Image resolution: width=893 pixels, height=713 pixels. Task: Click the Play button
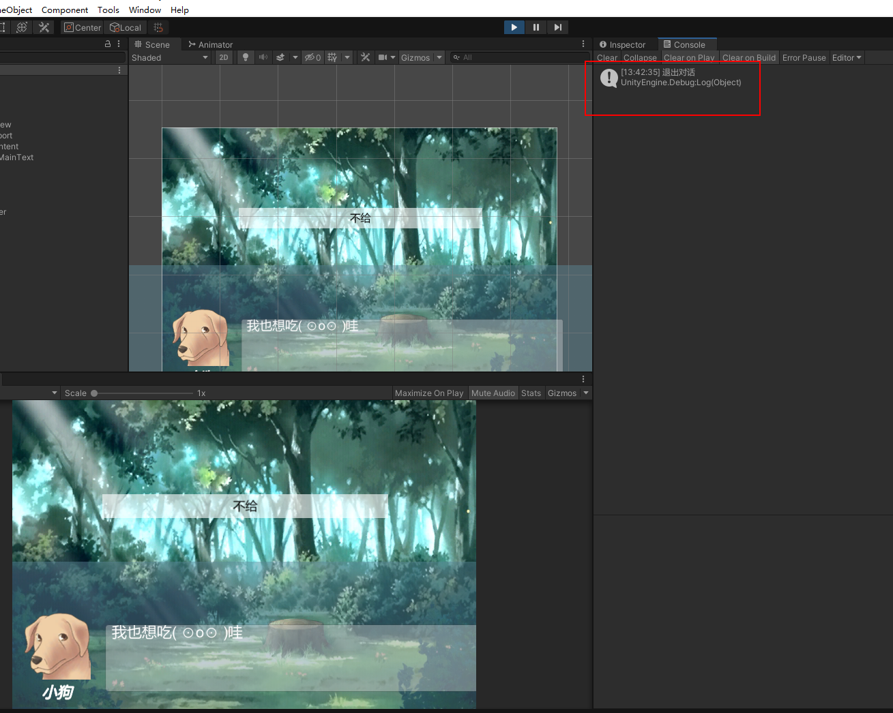[x=514, y=27]
